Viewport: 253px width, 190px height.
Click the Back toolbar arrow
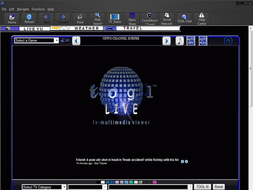coord(47,19)
